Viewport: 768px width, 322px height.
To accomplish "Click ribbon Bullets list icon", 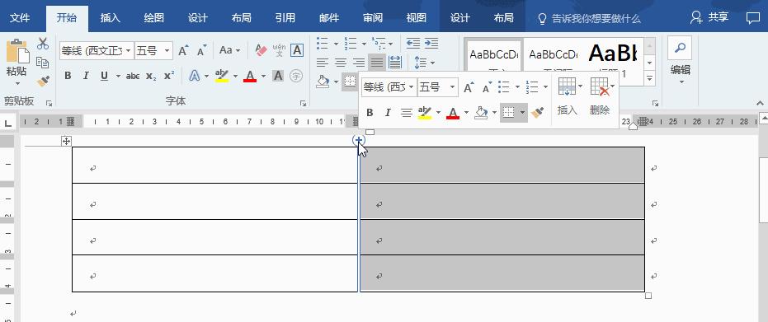I will [323, 43].
